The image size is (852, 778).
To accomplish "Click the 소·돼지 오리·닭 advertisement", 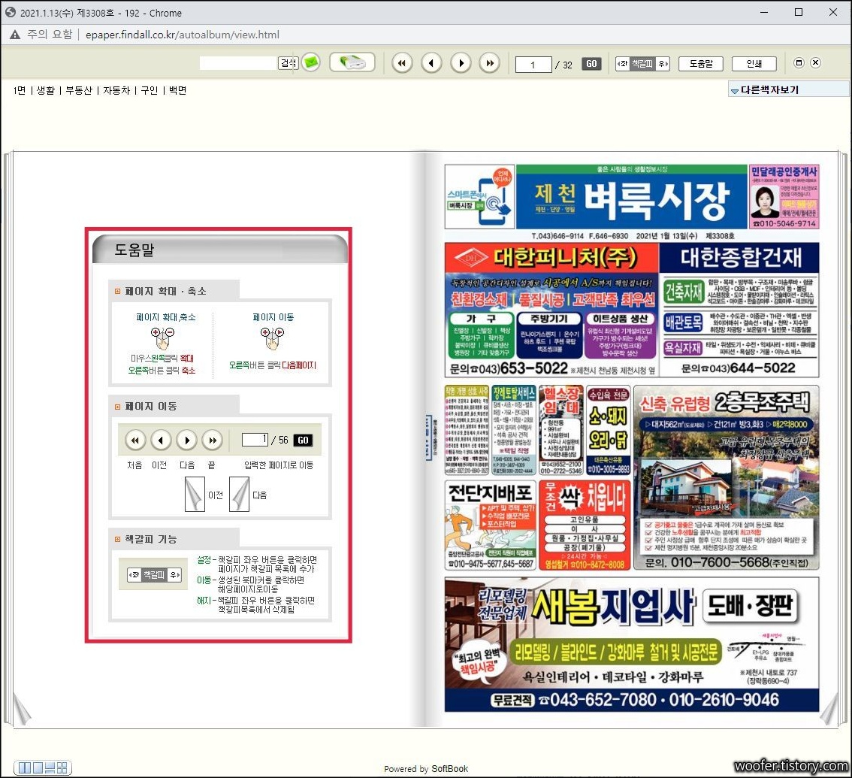I will point(609,430).
